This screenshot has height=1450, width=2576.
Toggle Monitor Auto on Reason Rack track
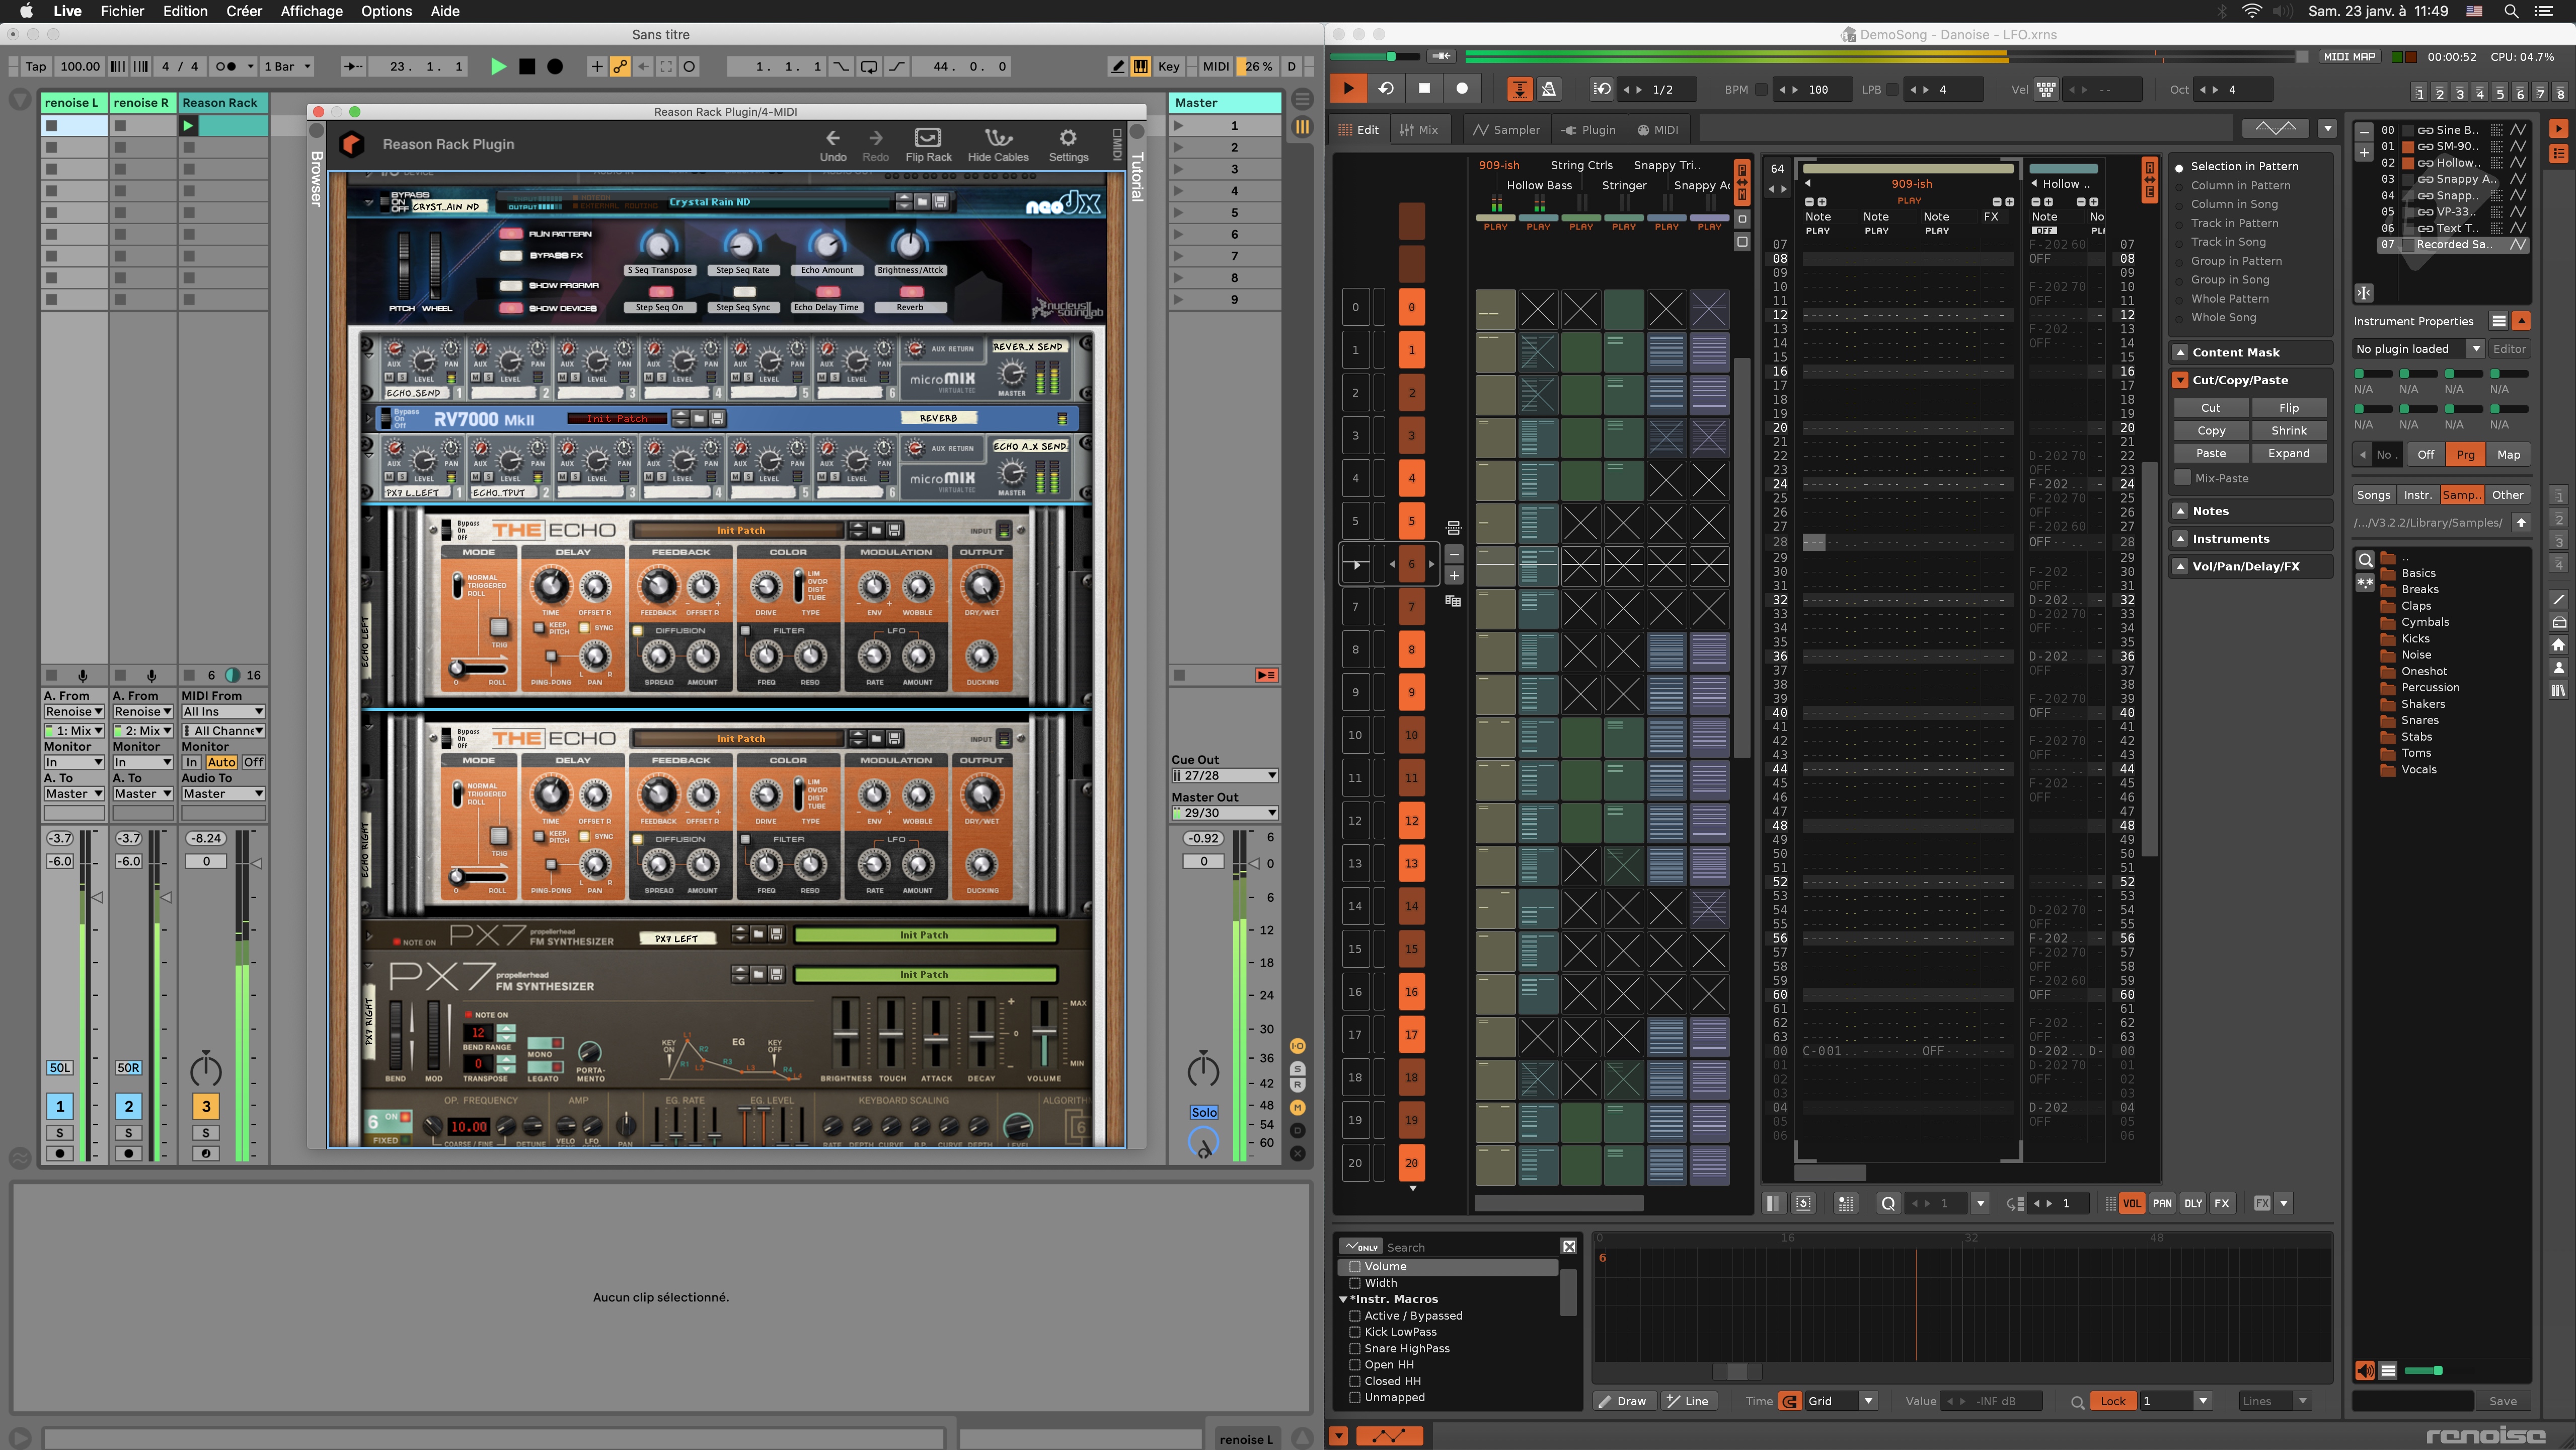click(x=221, y=762)
